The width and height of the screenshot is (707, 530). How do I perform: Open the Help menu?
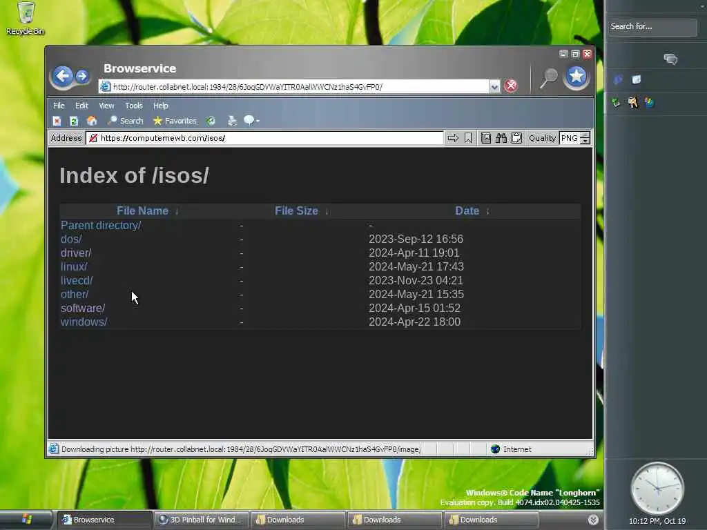(160, 106)
